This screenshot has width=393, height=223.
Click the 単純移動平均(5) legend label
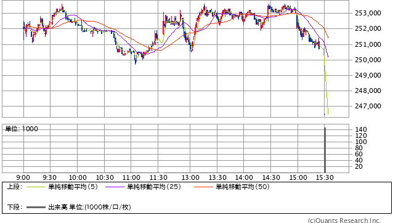coord(73,187)
